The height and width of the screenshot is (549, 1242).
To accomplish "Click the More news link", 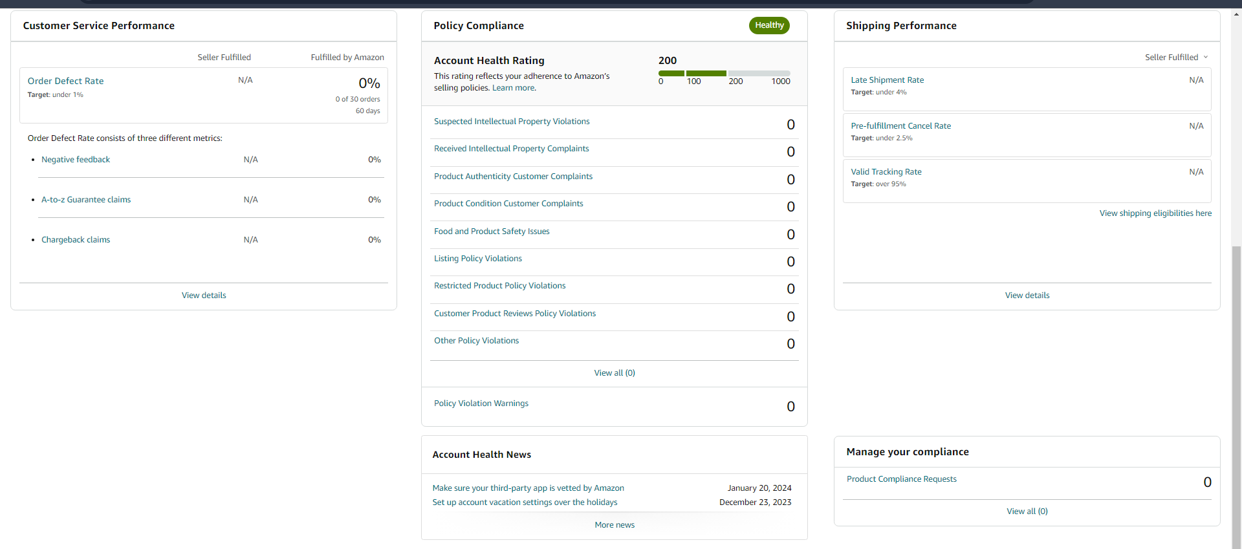I will (615, 525).
